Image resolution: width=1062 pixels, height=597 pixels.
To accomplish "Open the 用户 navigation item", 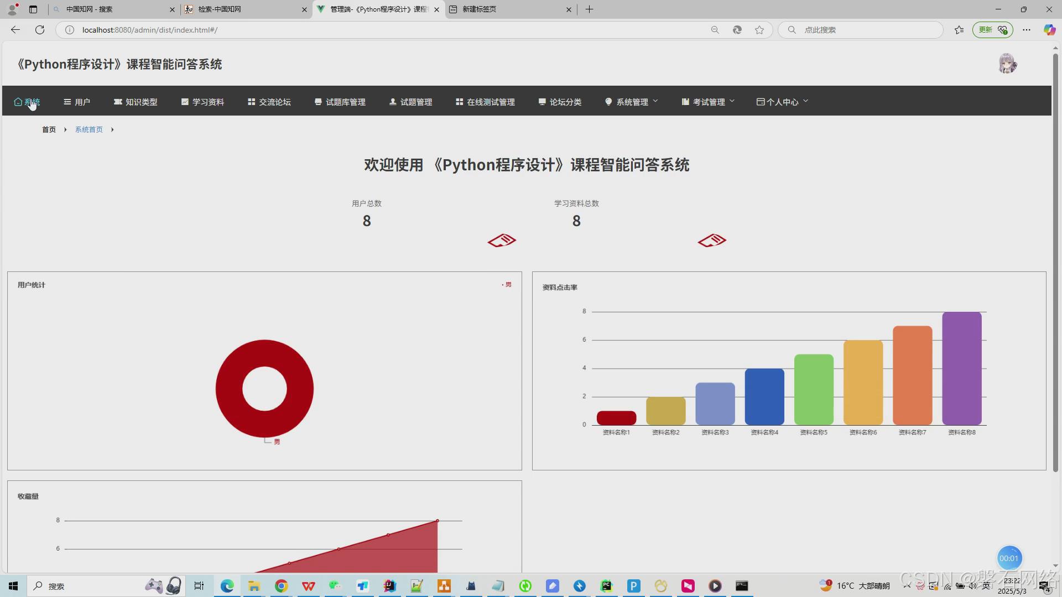I will [77, 102].
